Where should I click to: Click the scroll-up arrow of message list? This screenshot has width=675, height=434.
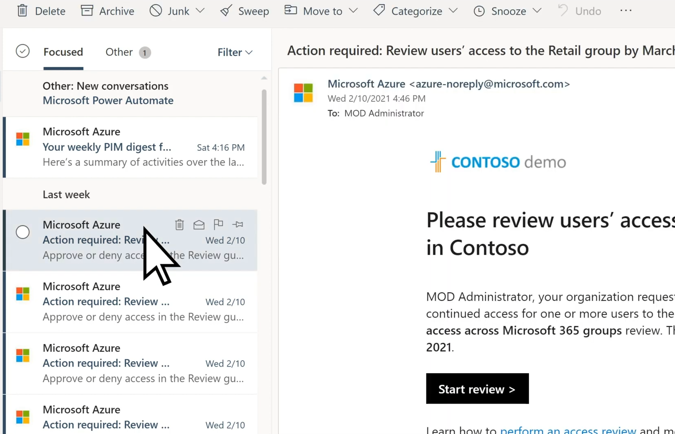pos(264,78)
